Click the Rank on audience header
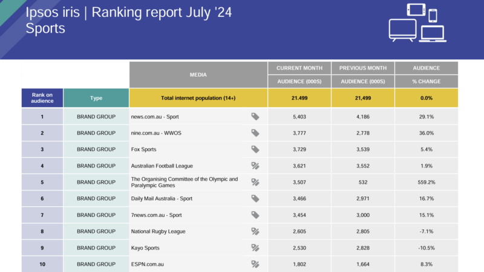The height and width of the screenshot is (272, 484). (42, 98)
